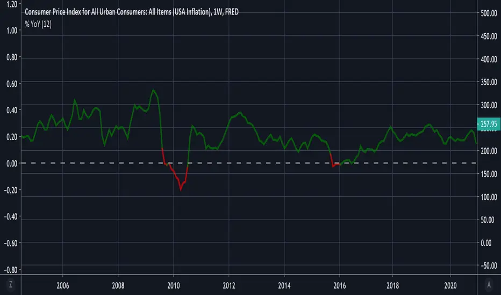501x295 pixels.
Task: Click the 2016 time axis label
Action: pyautogui.click(x=339, y=285)
